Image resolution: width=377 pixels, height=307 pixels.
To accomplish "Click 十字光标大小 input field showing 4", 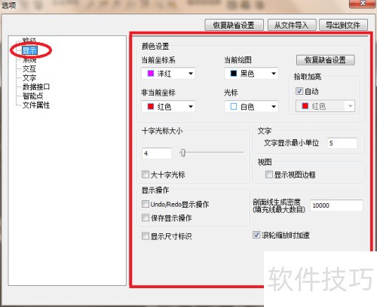I will coord(157,153).
